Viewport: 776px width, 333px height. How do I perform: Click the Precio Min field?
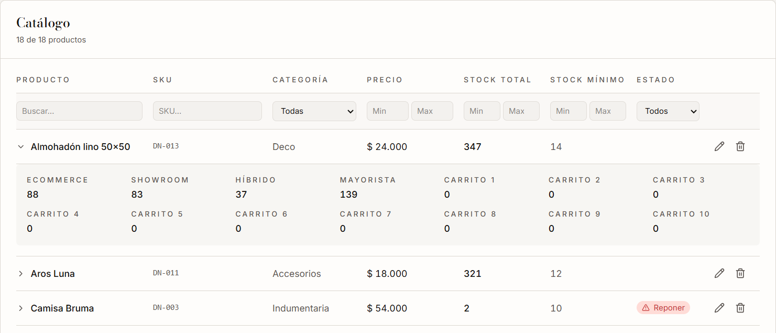pos(388,111)
